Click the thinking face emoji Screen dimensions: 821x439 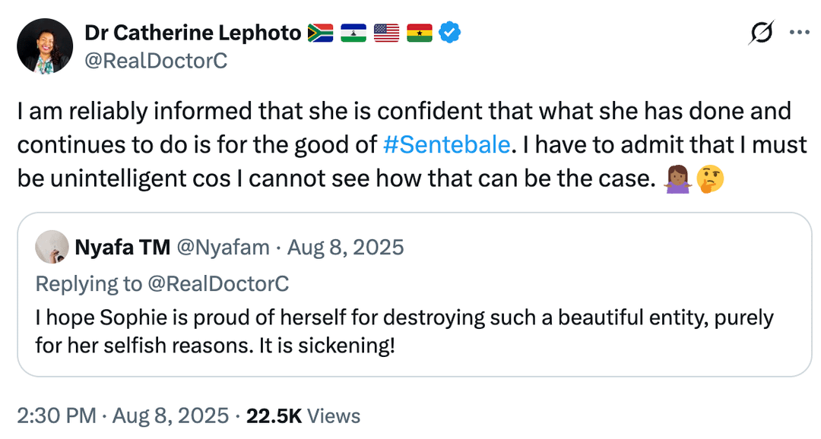point(710,179)
